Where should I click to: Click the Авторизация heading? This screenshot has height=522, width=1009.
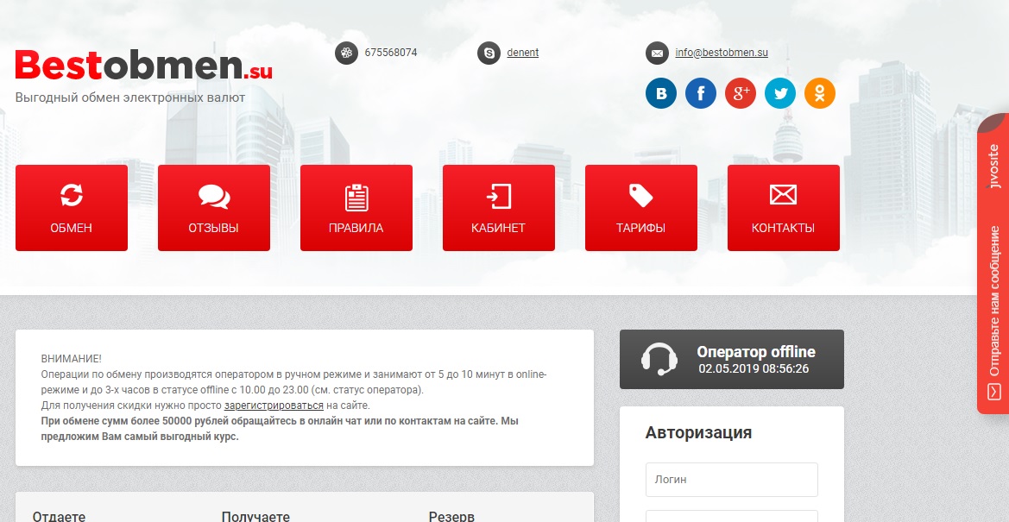698,432
